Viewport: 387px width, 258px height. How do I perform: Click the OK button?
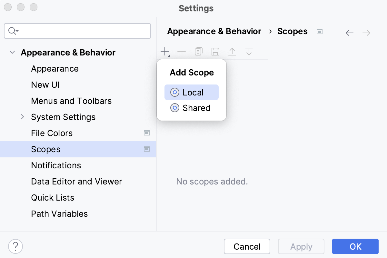(x=355, y=246)
